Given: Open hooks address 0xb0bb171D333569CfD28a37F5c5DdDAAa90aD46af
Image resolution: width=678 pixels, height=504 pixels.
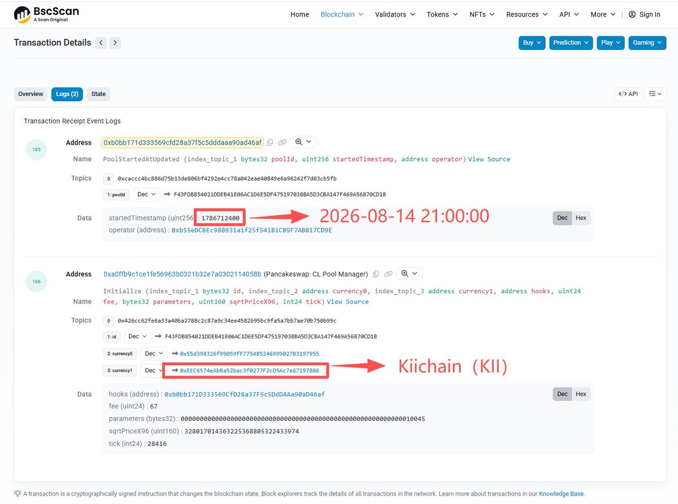Looking at the screenshot, I should tap(244, 394).
